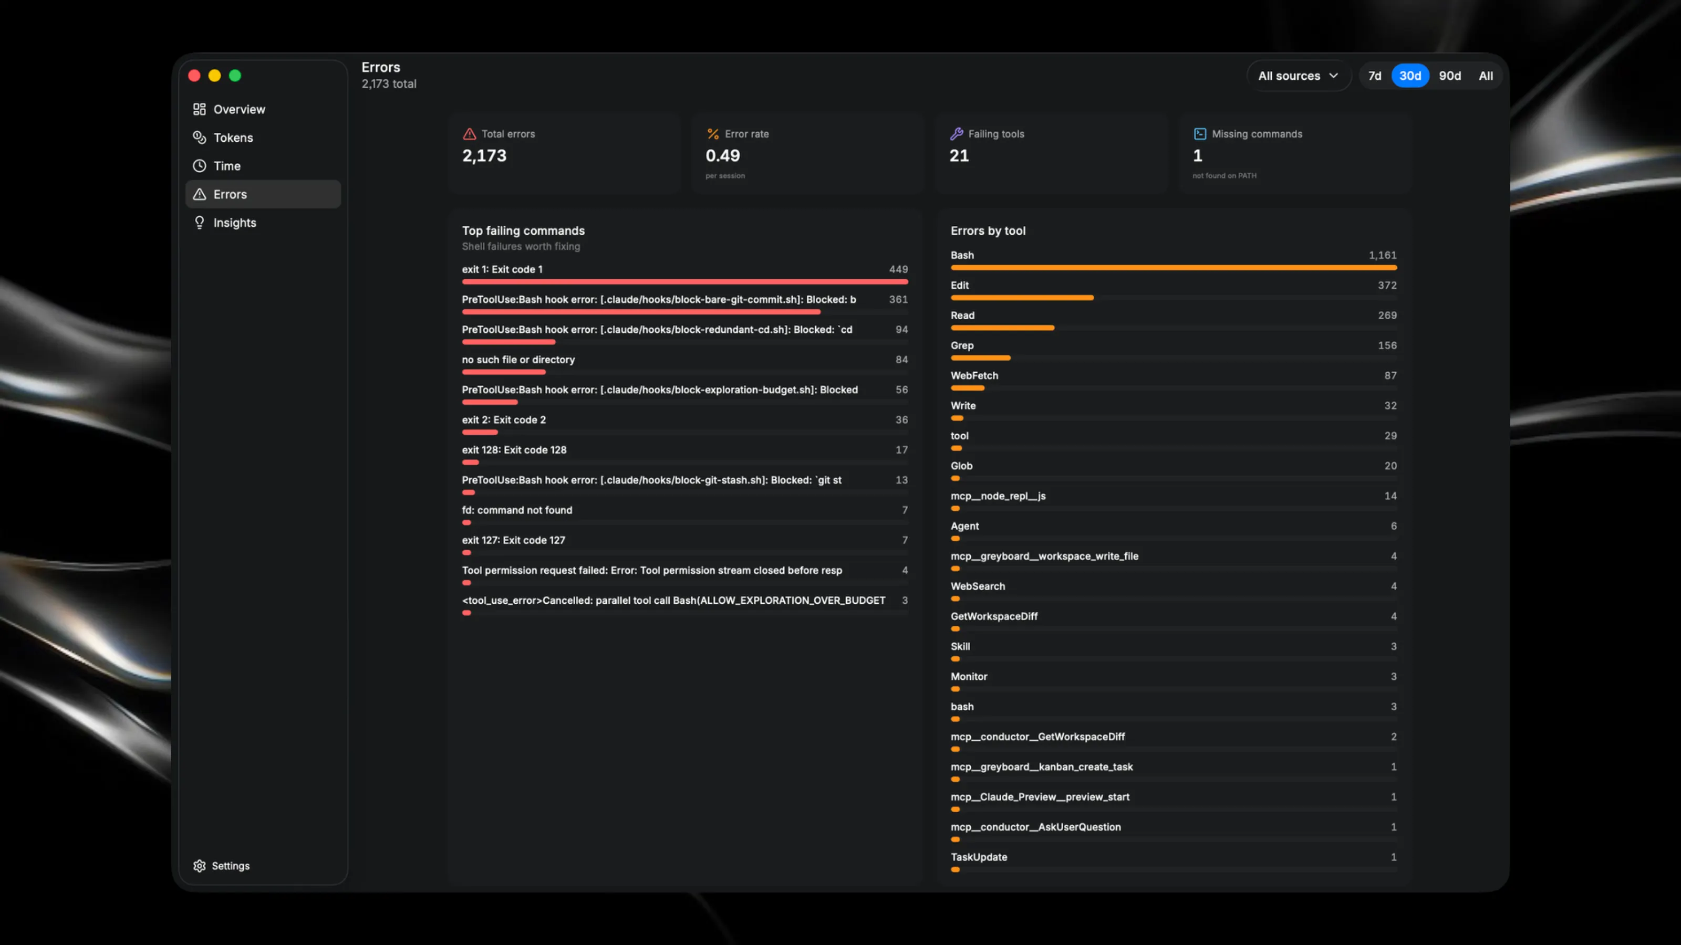This screenshot has width=1681, height=945.
Task: Click 'exit 128: Exit code 128' row
Action: point(684,455)
